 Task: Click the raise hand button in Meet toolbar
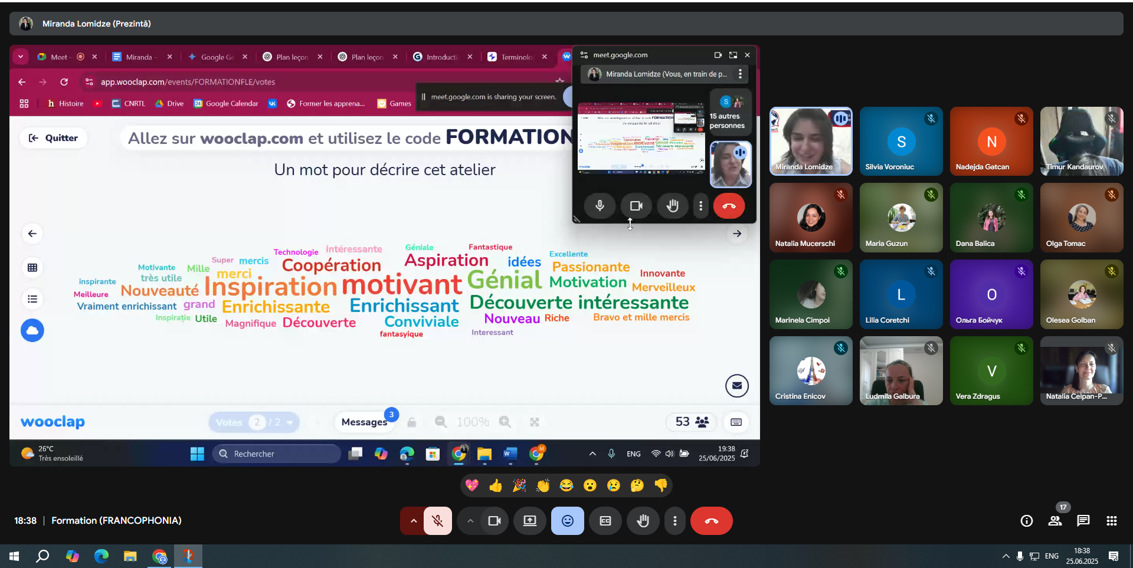[x=643, y=521]
